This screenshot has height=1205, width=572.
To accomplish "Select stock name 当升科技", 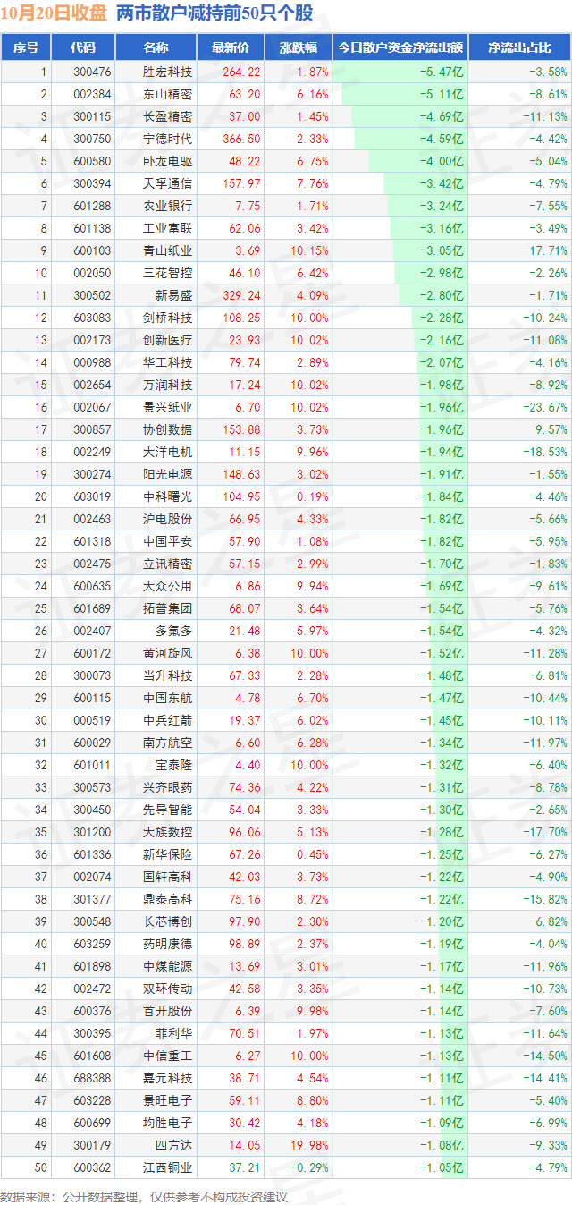I will click(x=167, y=675).
